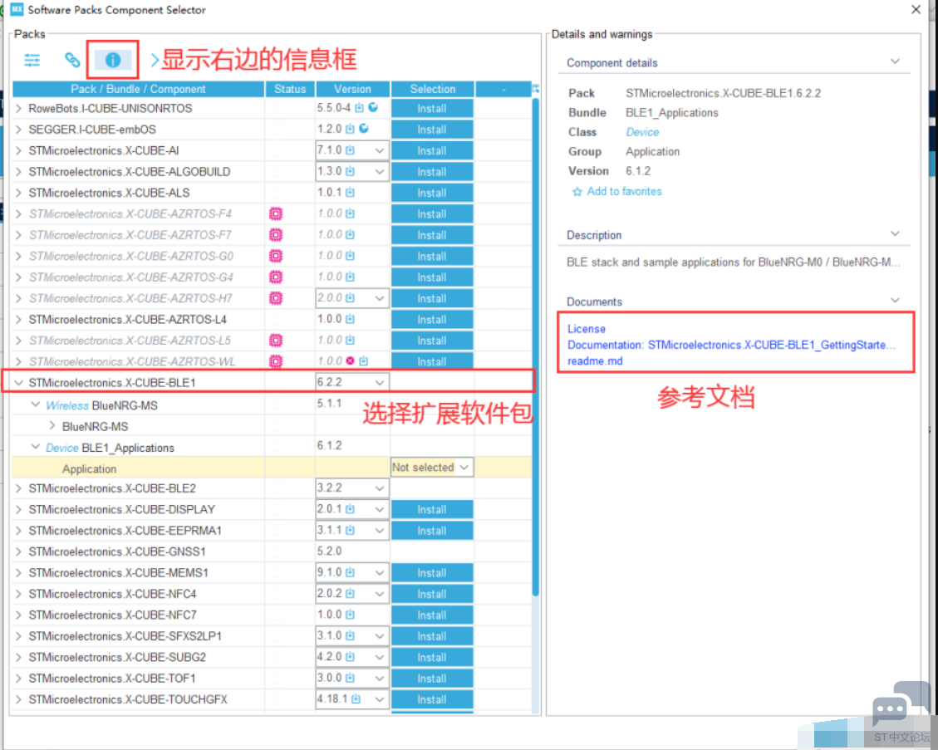Viewport: 938px width, 750px height.
Task: Collapse the Device BLE1_Applications bundle
Action: point(35,447)
